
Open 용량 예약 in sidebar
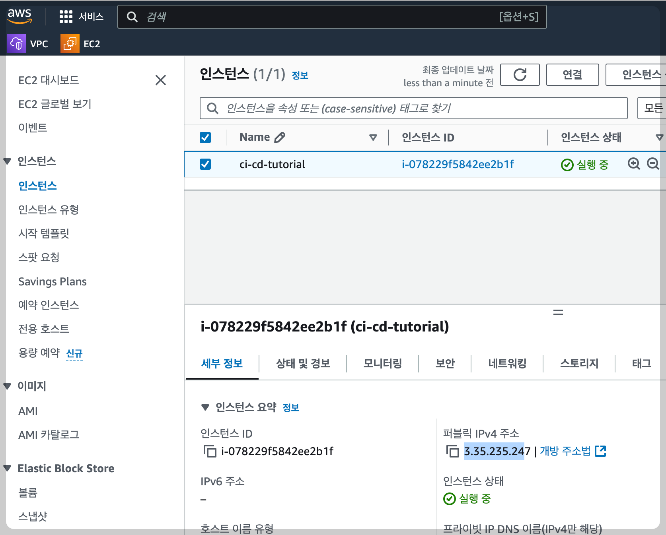coord(39,353)
